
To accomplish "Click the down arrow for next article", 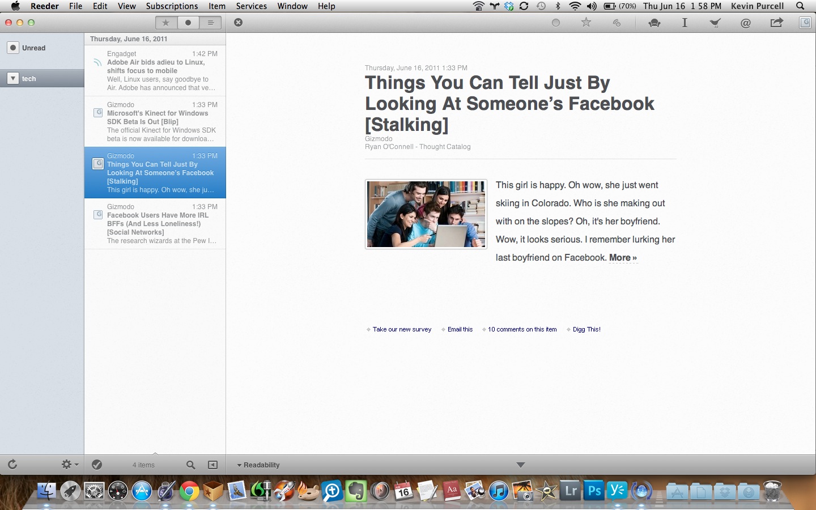I will 521,465.
